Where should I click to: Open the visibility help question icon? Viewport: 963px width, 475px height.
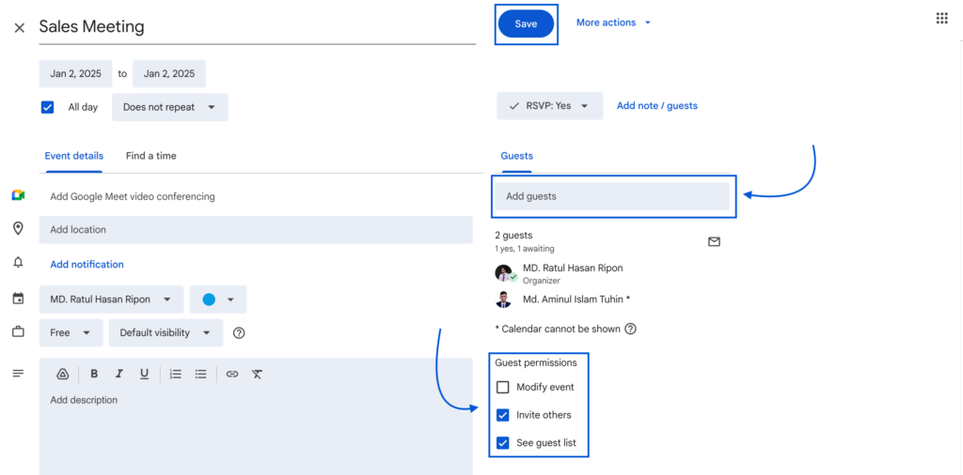tap(239, 332)
